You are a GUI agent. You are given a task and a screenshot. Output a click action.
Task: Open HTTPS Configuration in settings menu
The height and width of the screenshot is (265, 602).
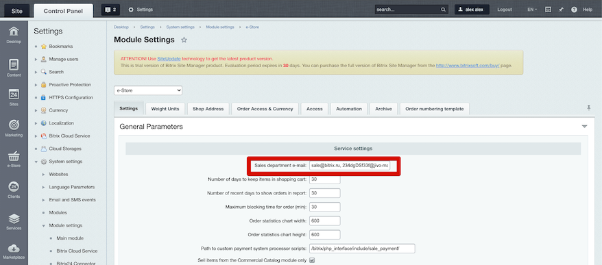click(71, 97)
